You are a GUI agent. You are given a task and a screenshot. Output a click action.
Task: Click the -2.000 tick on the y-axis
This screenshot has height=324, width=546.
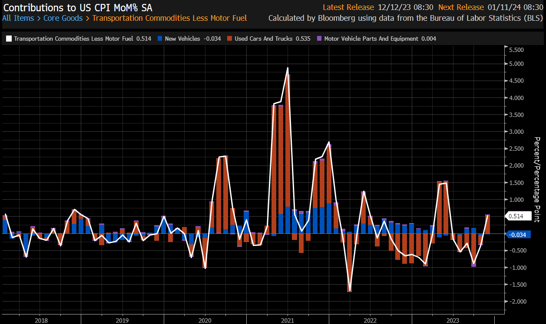click(x=515, y=301)
